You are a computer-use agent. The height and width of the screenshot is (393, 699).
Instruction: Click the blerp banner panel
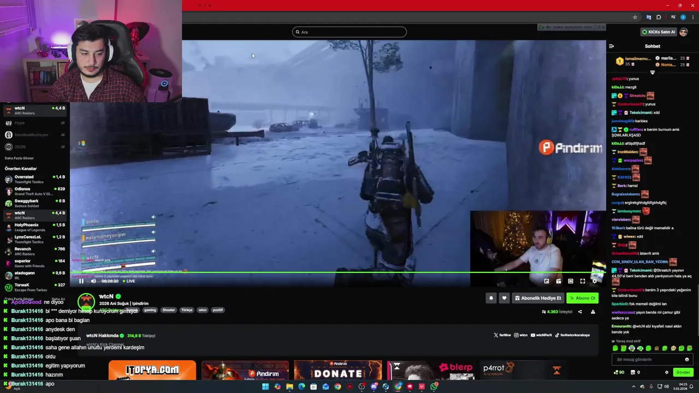(x=431, y=370)
